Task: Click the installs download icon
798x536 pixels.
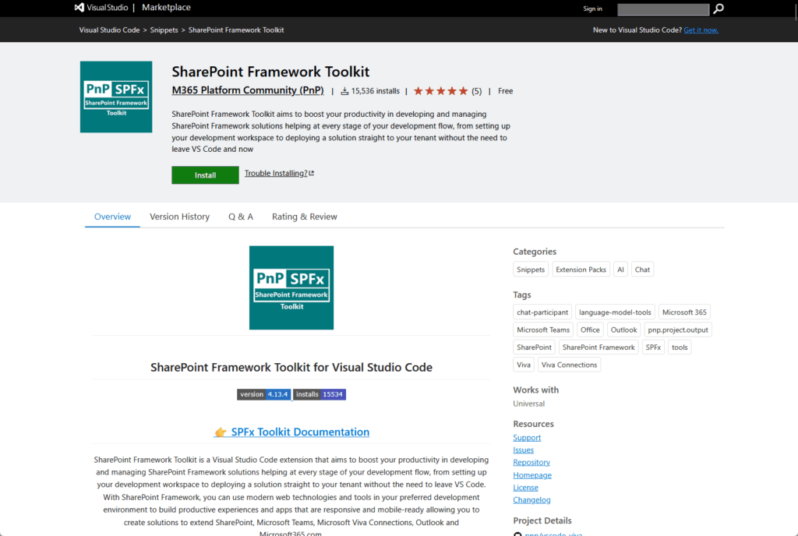Action: (344, 91)
